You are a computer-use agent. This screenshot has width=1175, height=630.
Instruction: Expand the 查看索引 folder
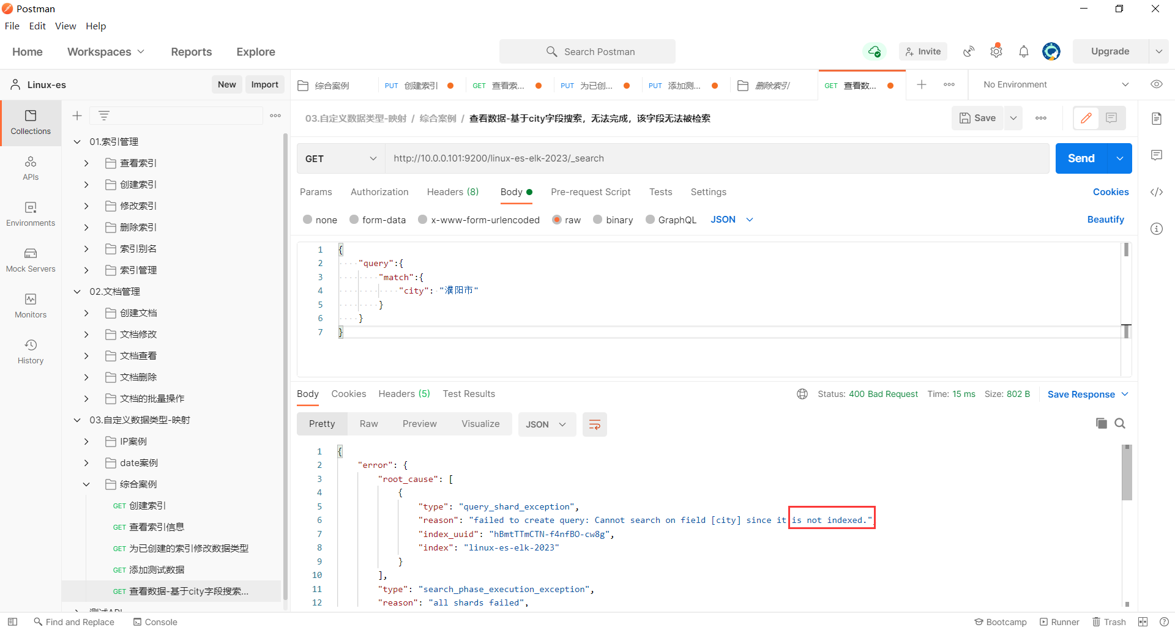coord(86,163)
